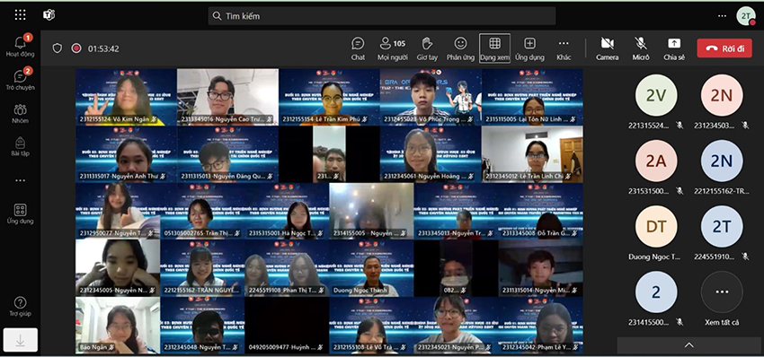Click the download button in sidebar

click(21, 341)
